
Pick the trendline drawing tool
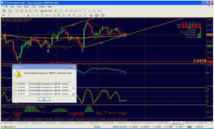tap(24, 15)
